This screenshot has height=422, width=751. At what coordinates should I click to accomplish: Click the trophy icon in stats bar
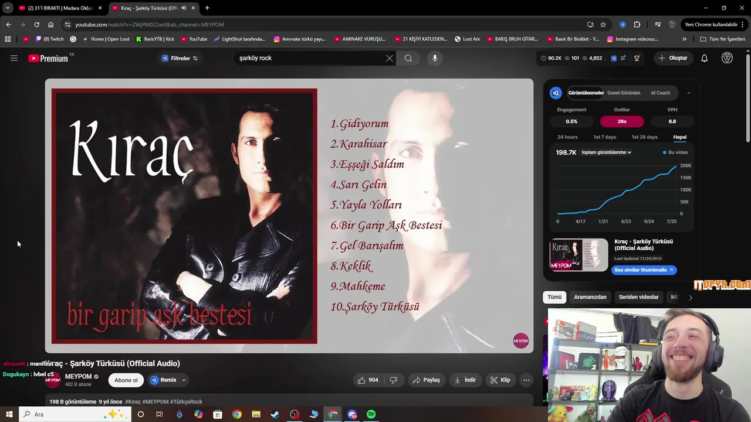637,58
